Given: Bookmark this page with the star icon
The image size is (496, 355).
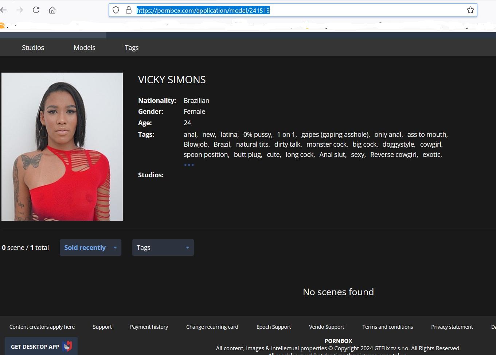Looking at the screenshot, I should pyautogui.click(x=470, y=10).
